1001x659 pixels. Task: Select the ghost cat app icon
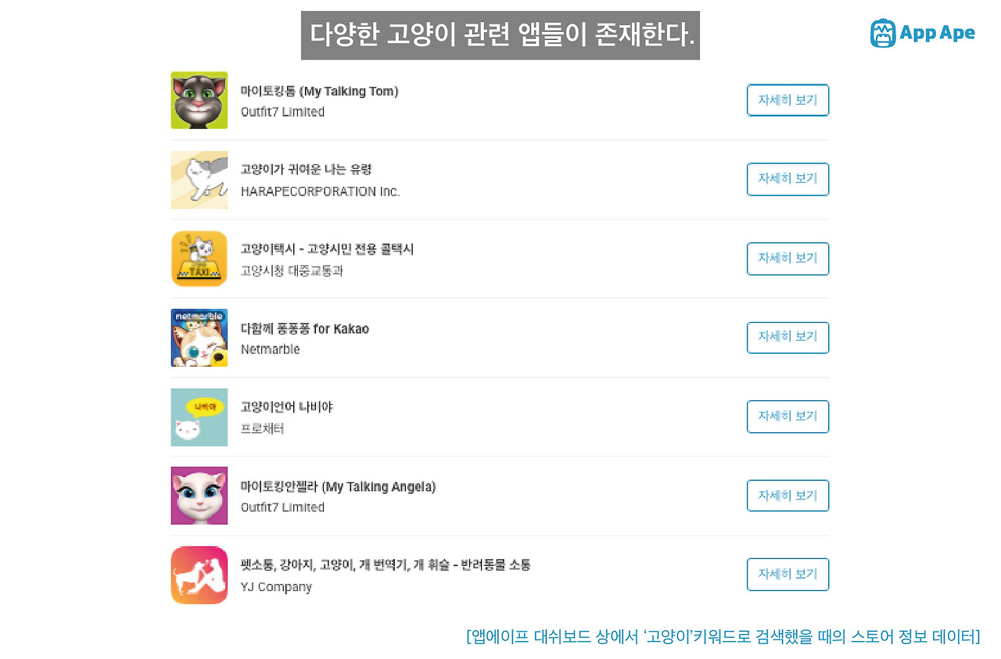[199, 180]
